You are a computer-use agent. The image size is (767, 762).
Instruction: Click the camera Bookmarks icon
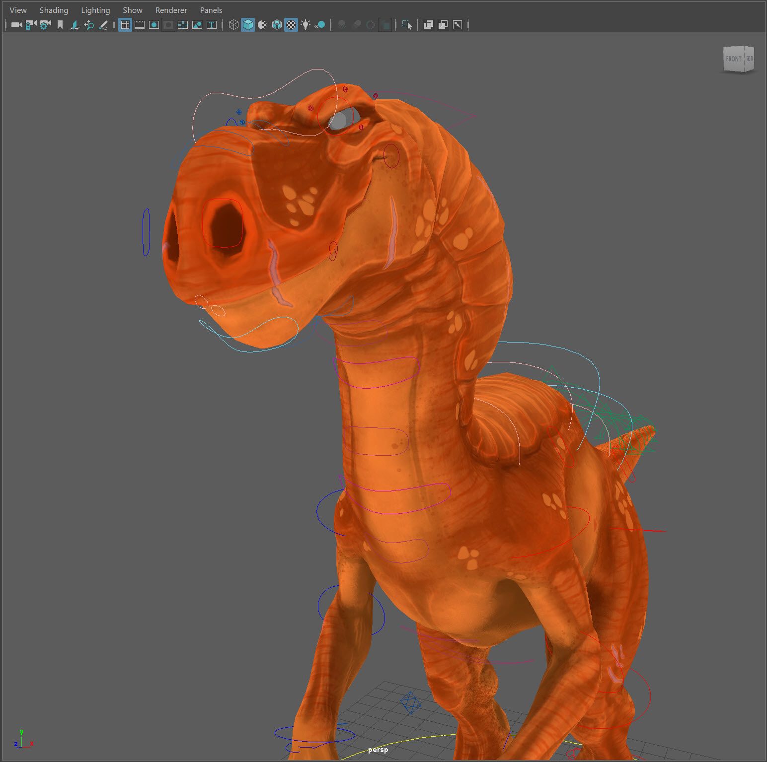pyautogui.click(x=60, y=25)
